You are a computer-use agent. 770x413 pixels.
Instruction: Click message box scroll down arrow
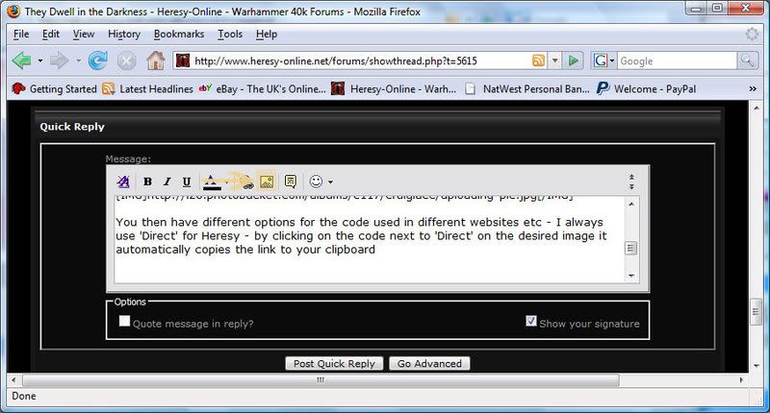click(x=631, y=277)
